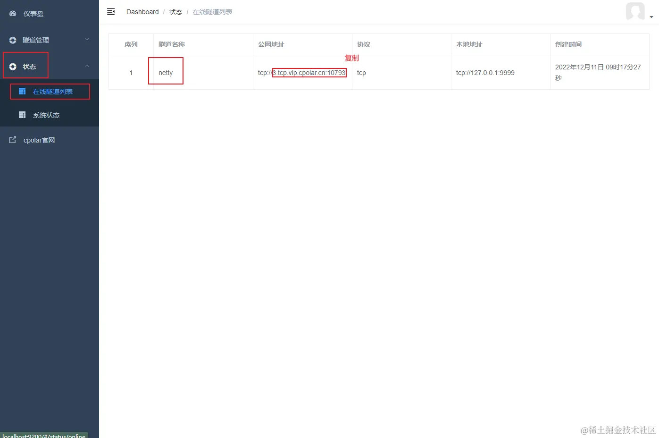Click the 在线隧道列表 breadcrumb text
The width and height of the screenshot is (659, 438).
pos(212,12)
